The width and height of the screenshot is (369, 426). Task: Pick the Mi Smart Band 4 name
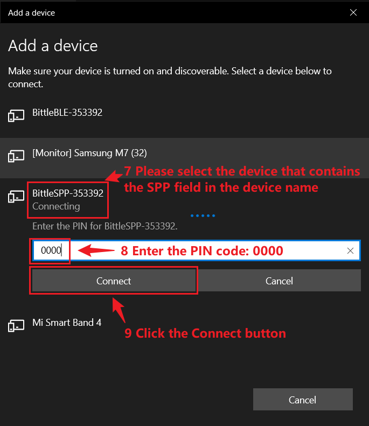click(x=67, y=323)
